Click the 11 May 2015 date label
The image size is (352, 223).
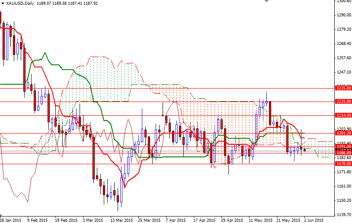click(260, 220)
